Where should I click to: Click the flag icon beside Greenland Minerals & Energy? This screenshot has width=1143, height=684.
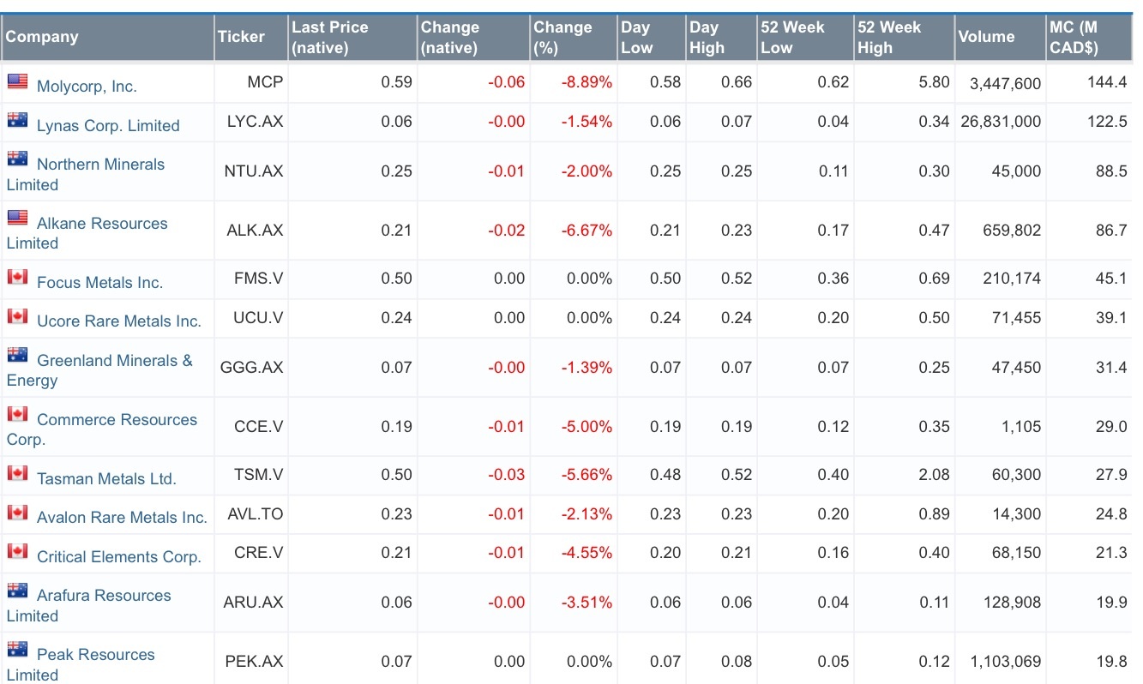tap(17, 355)
